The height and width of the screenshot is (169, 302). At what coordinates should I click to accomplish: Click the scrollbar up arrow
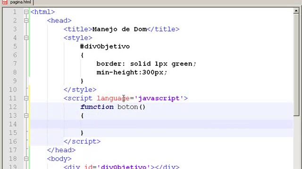pyautogui.click(x=296, y=11)
